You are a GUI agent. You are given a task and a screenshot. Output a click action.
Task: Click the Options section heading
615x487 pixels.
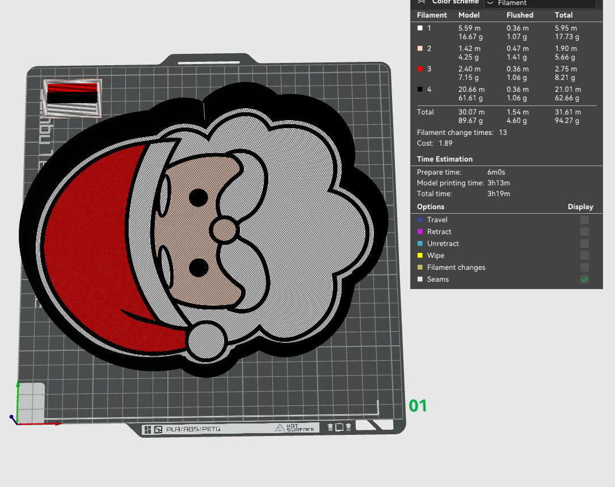[x=430, y=206]
